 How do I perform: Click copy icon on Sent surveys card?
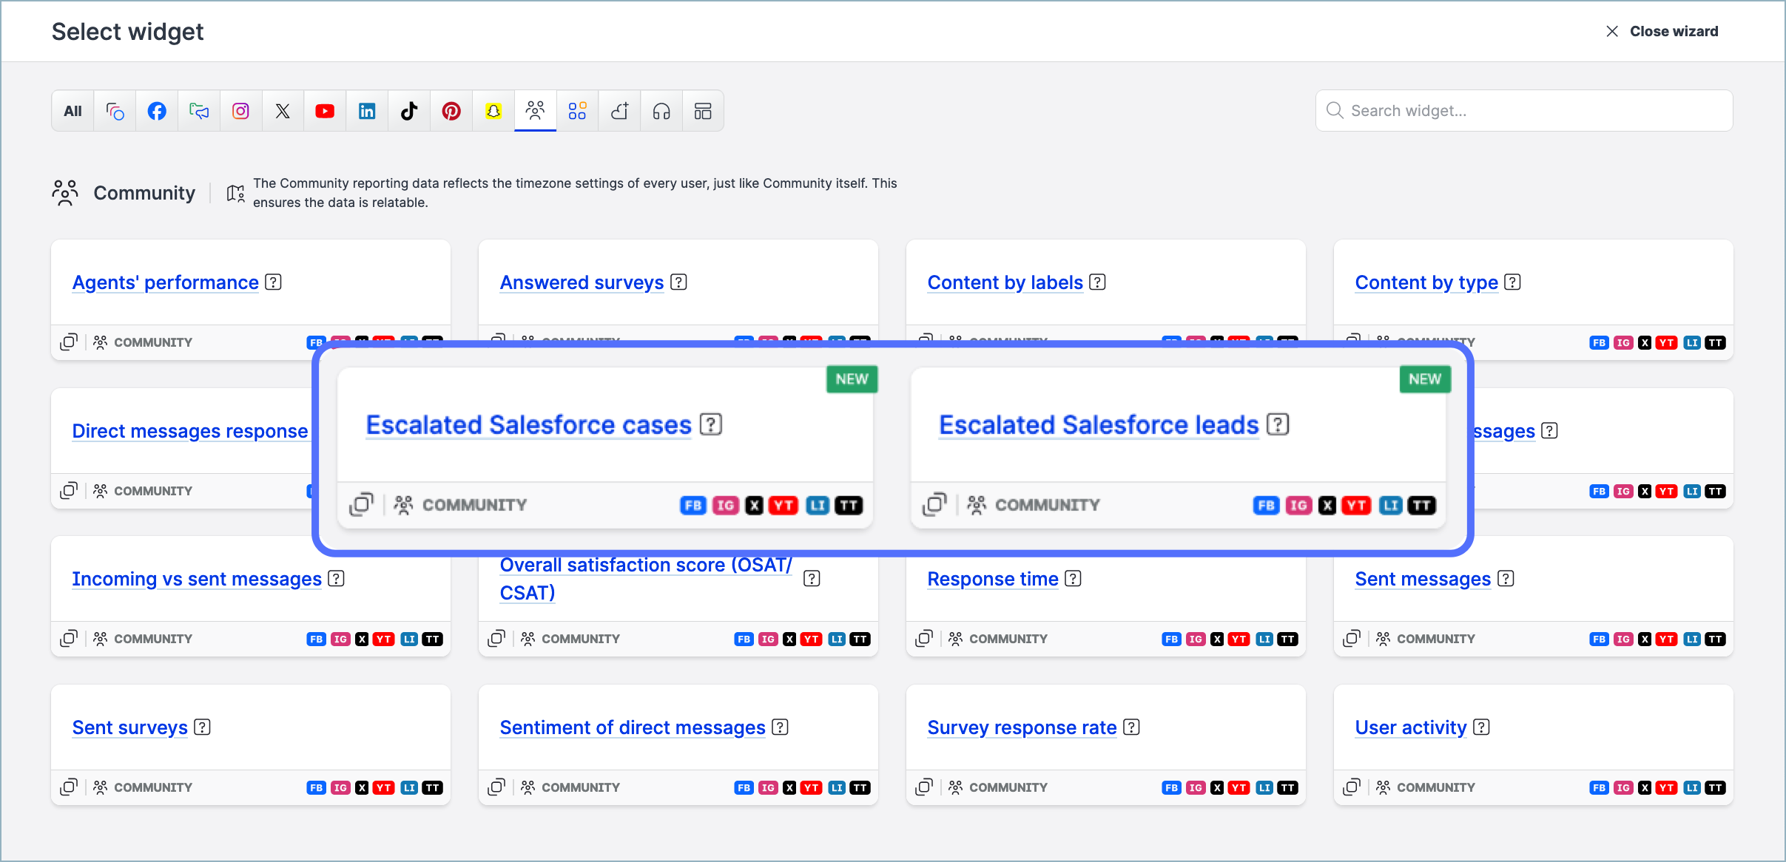pos(69,787)
